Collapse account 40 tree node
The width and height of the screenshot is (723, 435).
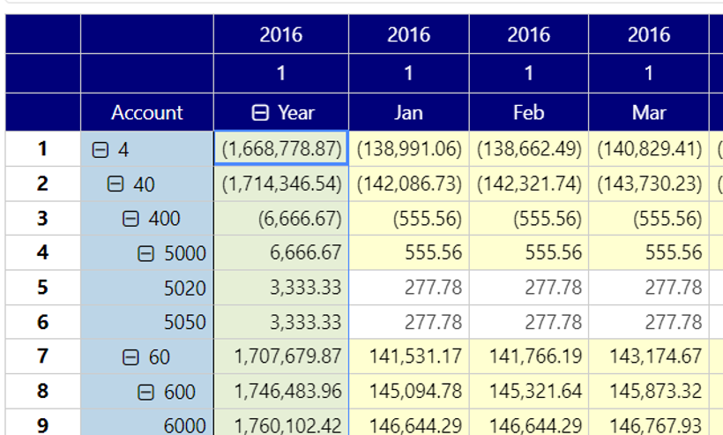pos(116,184)
